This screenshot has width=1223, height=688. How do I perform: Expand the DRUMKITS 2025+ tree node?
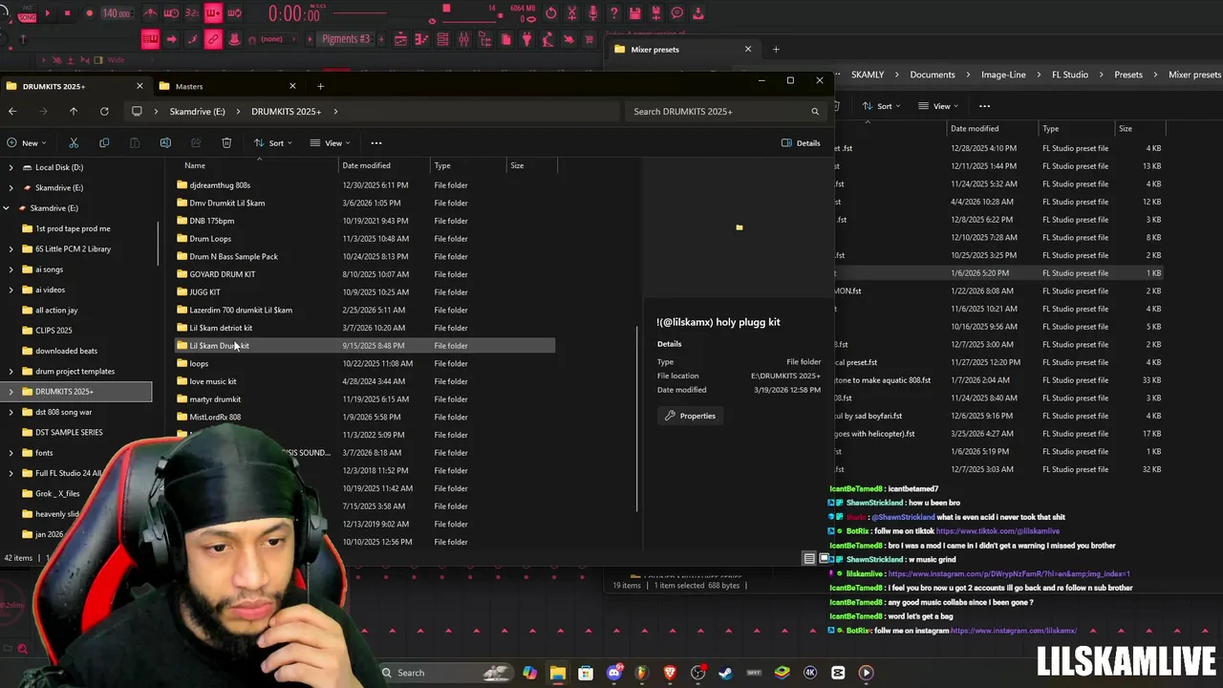coord(11,392)
